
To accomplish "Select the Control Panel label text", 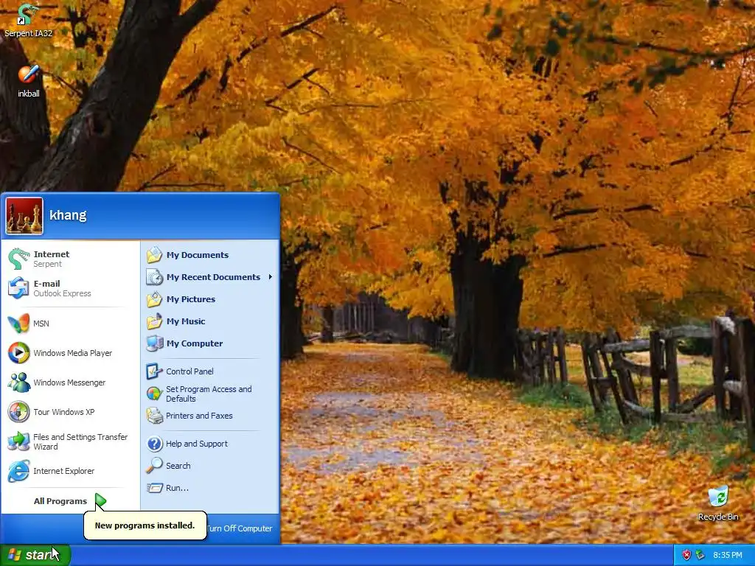I will coord(189,371).
